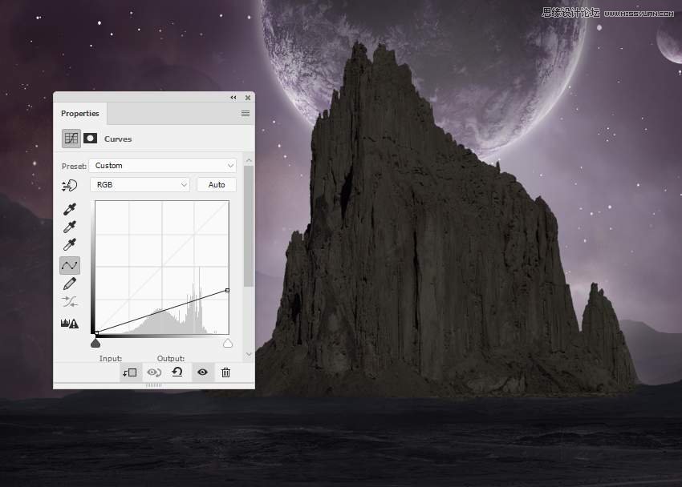682x487 pixels.
Task: Pick the black point eyedropper
Action: (x=70, y=209)
